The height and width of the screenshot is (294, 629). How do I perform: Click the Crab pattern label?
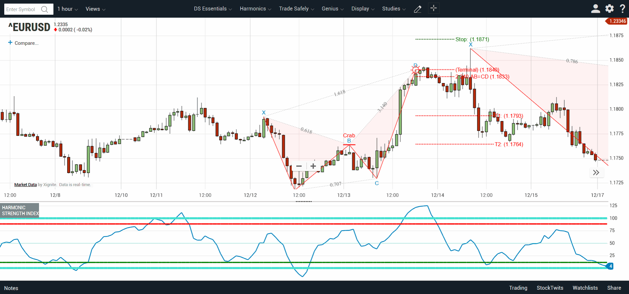tap(349, 135)
